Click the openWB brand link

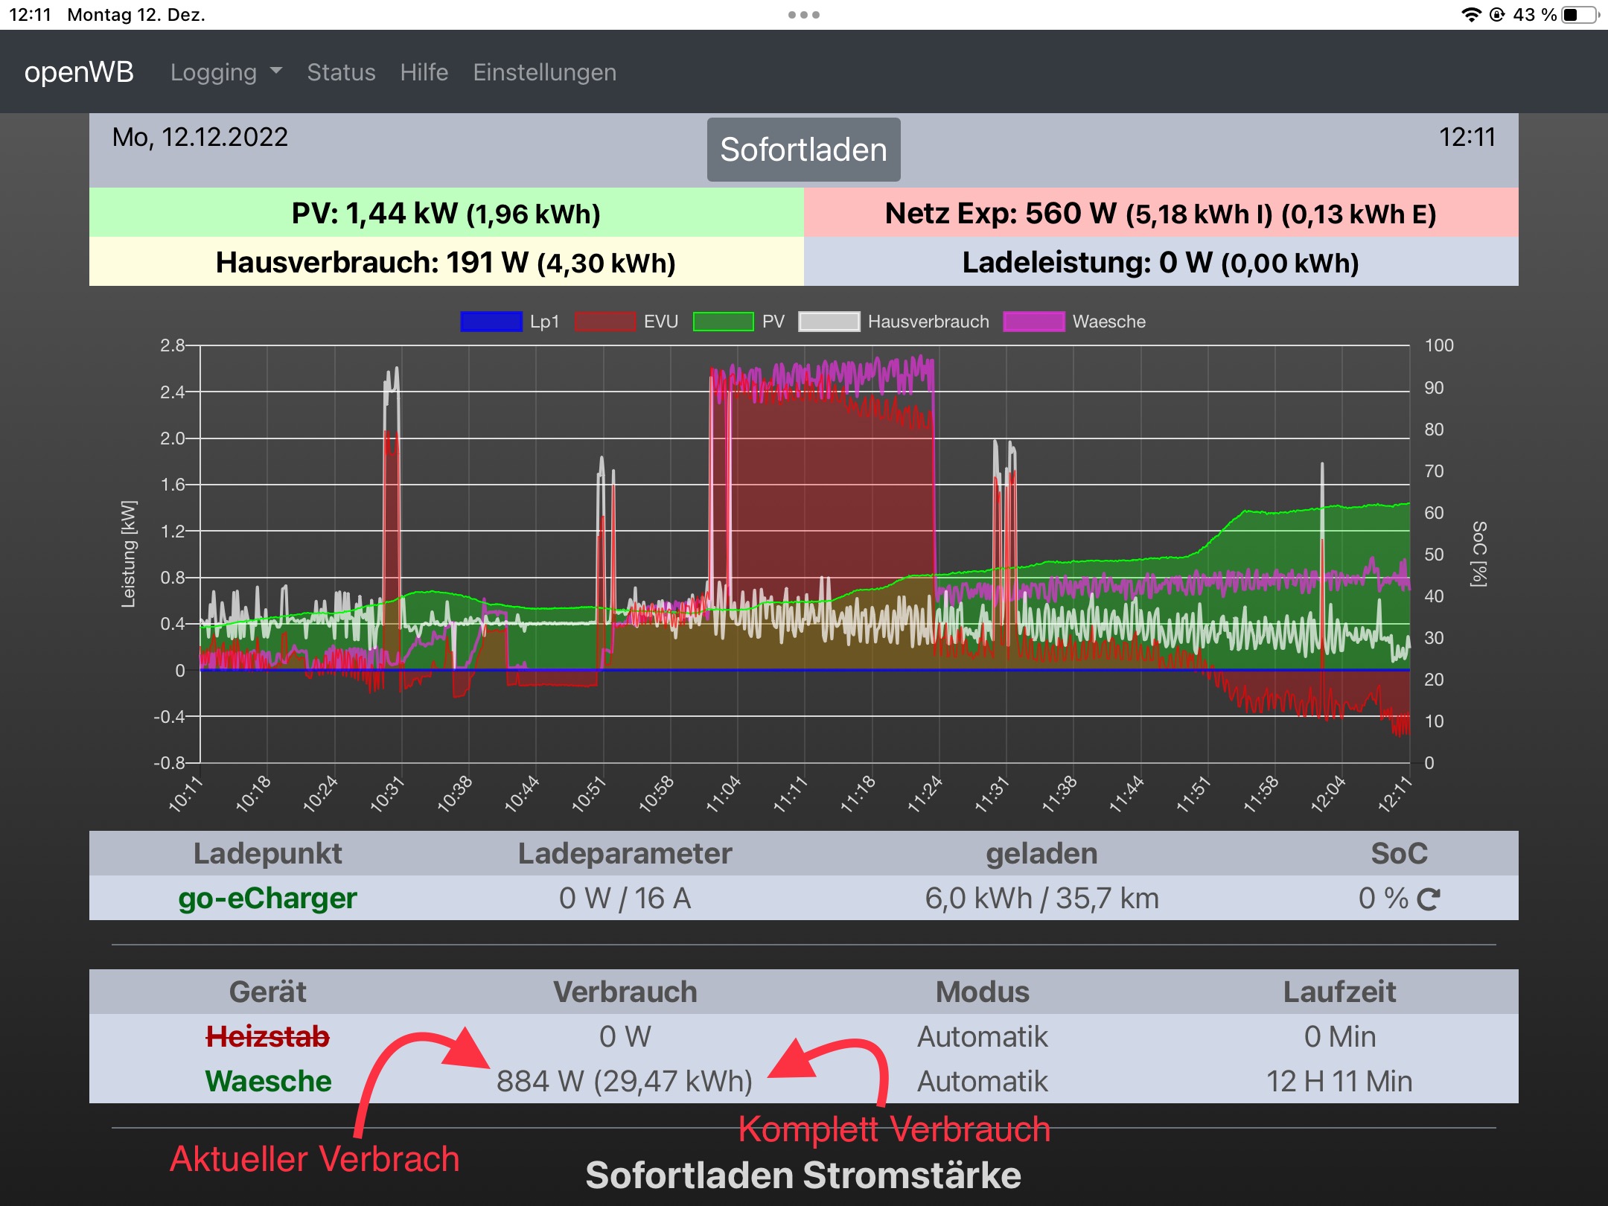click(79, 72)
